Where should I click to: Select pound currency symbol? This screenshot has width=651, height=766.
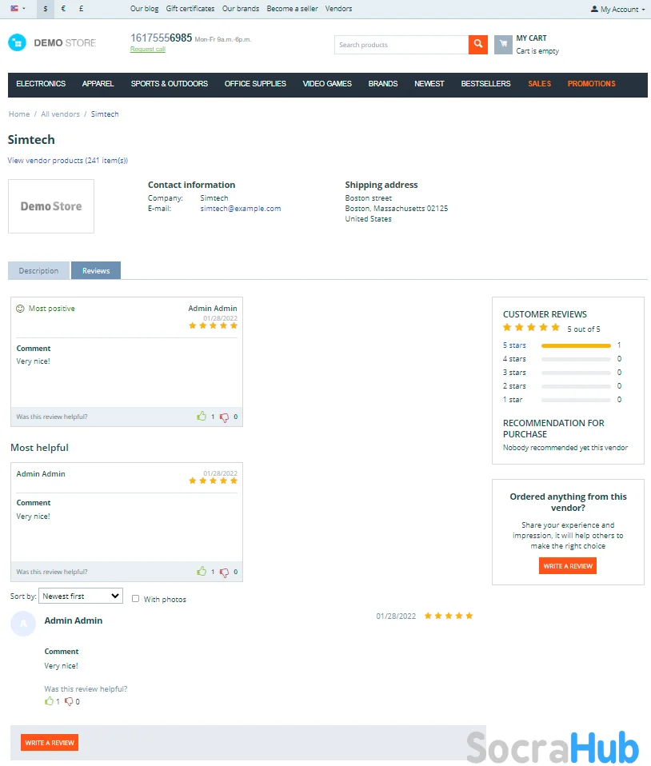coord(81,9)
